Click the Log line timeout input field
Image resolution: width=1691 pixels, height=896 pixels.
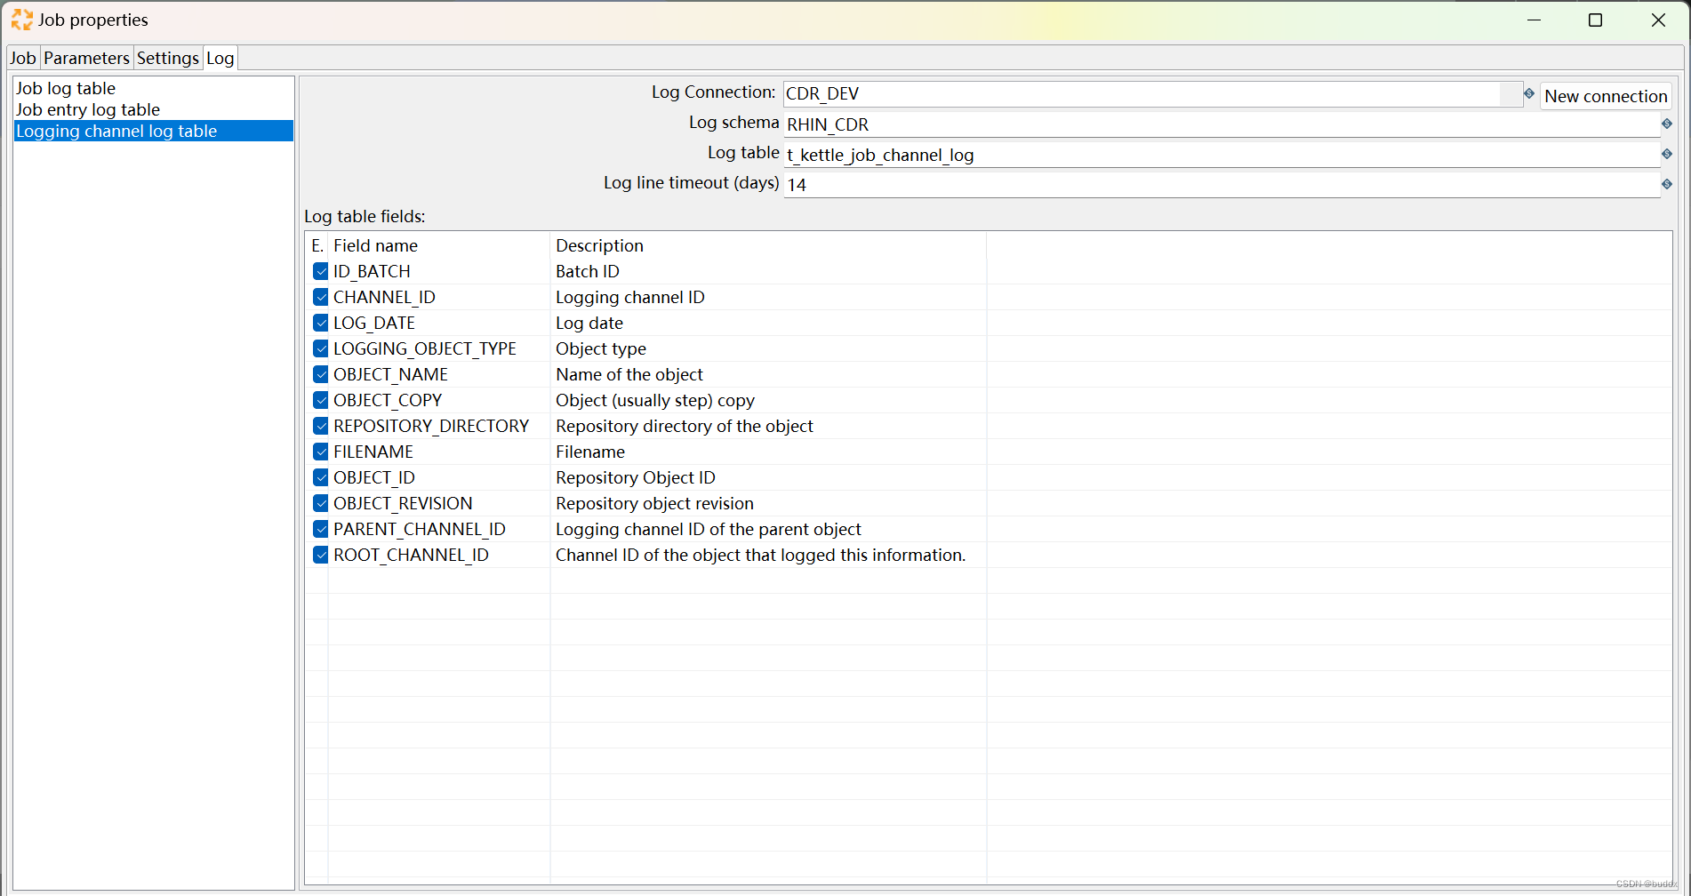[1222, 185]
